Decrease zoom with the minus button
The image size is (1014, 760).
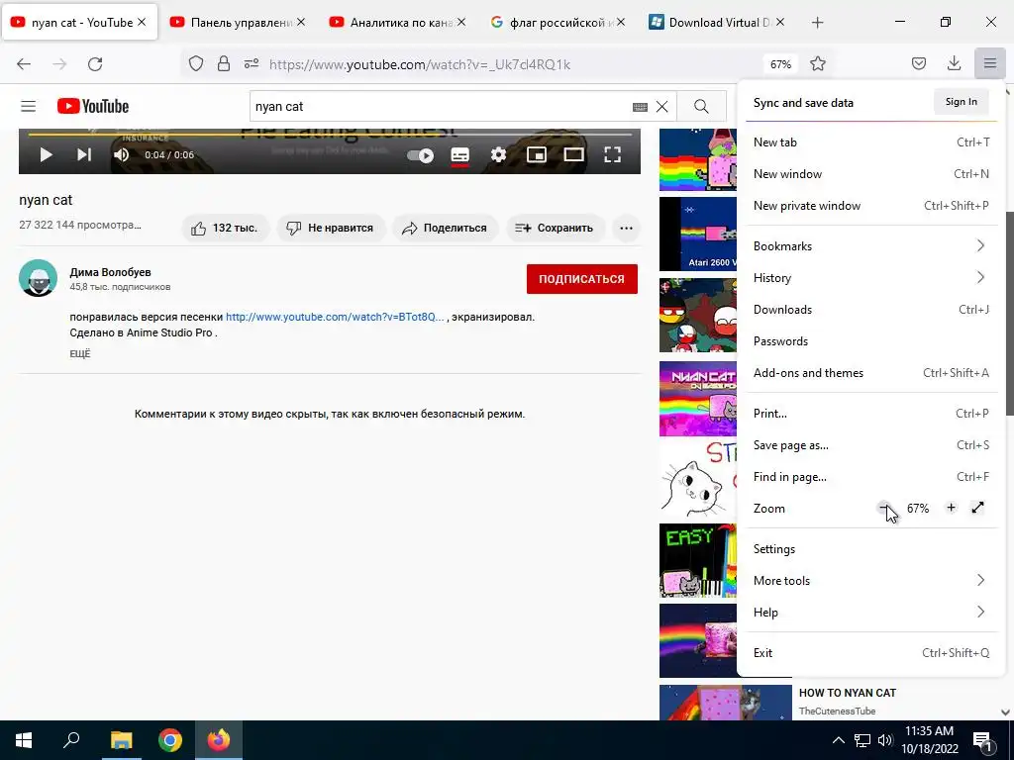[x=884, y=508]
